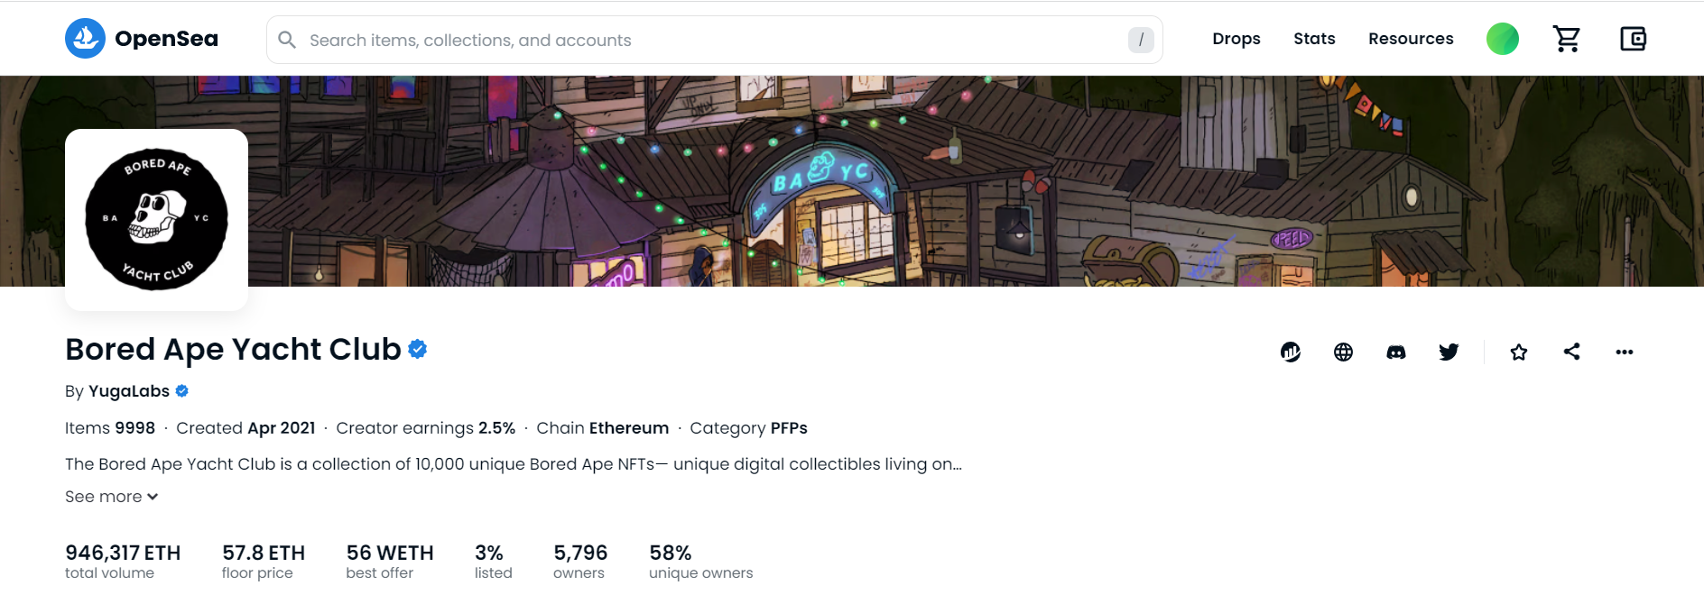Open collection activity chart icon
Image resolution: width=1704 pixels, height=613 pixels.
click(1291, 352)
